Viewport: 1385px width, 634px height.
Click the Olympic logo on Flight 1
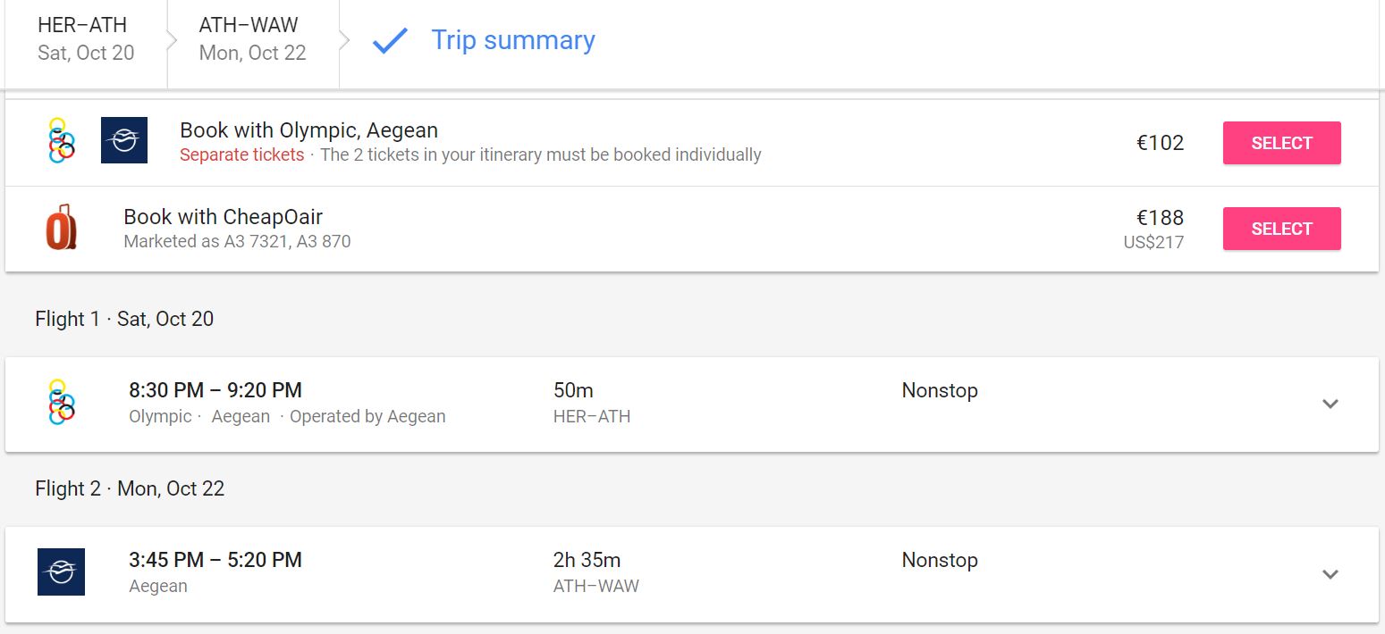click(61, 403)
